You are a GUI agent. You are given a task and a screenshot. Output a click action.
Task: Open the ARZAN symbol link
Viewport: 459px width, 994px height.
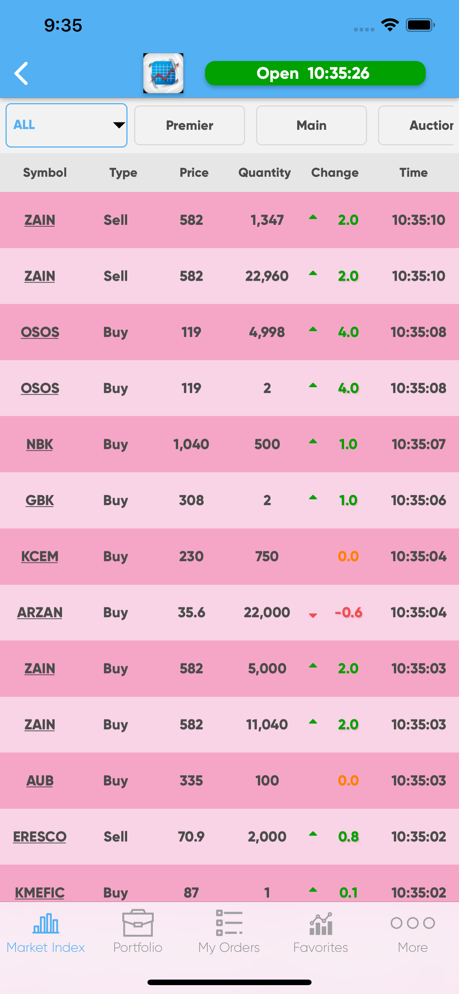click(x=40, y=612)
